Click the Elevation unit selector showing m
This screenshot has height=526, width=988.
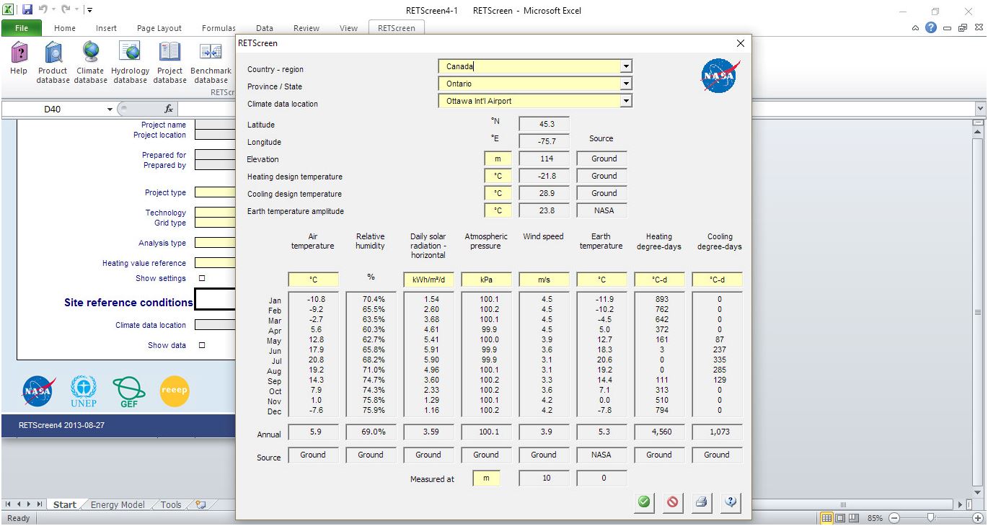click(x=498, y=159)
